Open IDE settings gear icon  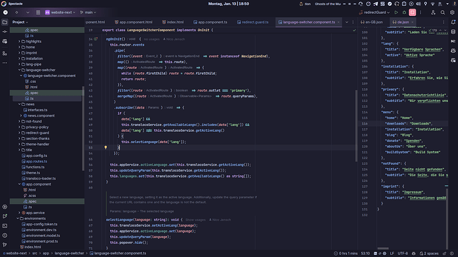pos(452,13)
